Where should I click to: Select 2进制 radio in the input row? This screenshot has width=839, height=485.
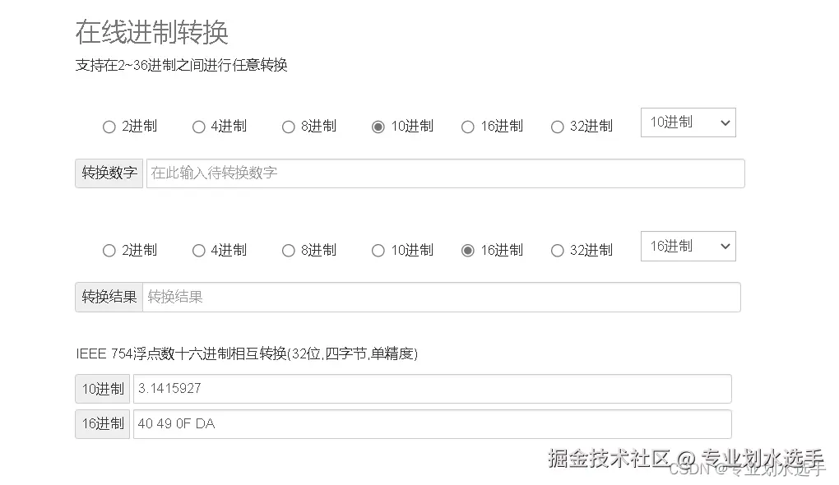pos(109,127)
